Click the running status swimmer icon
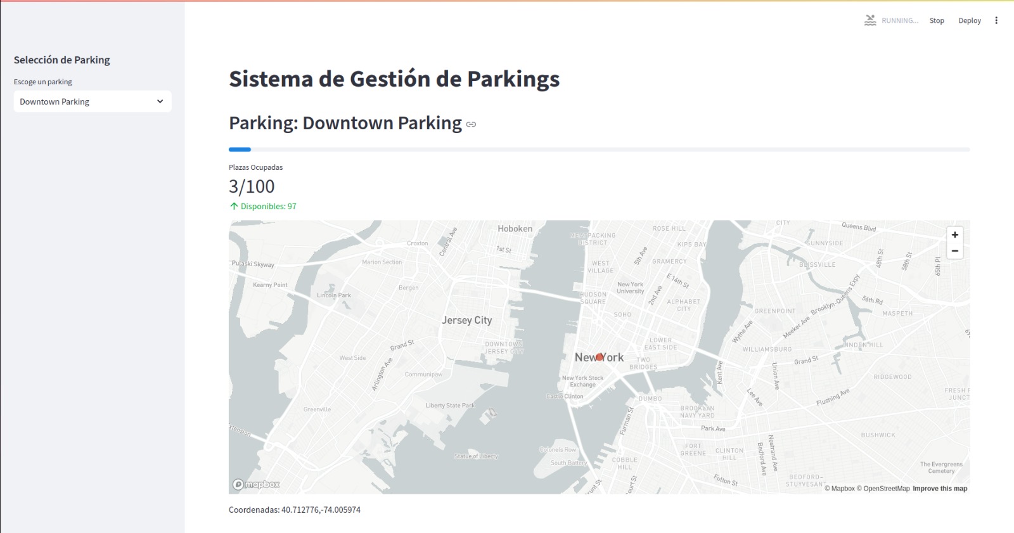 (870, 20)
